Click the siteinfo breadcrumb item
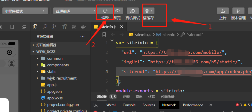This screenshot has width=252, height=112. (x=169, y=35)
